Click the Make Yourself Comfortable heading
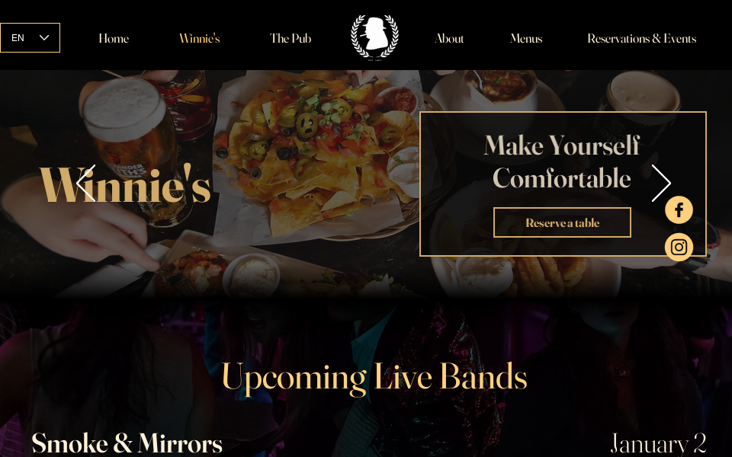The image size is (732, 457). [x=562, y=161]
